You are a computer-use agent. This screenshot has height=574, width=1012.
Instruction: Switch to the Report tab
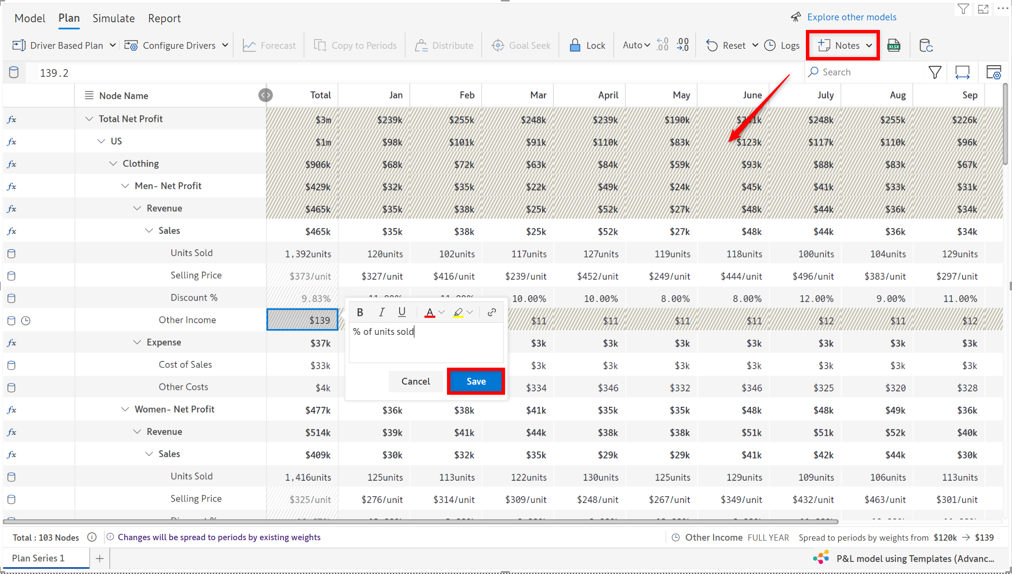pyautogui.click(x=164, y=18)
